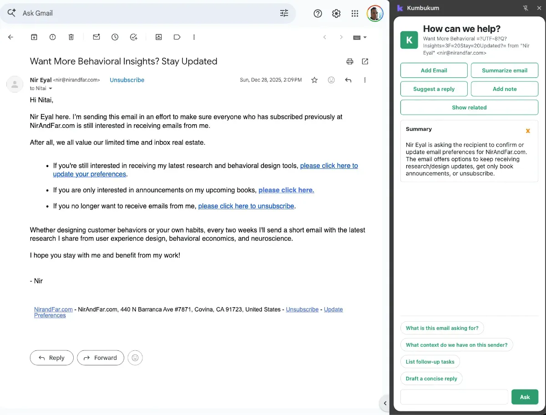Open the Google account profile picture
The height and width of the screenshot is (415, 546).
point(375,14)
